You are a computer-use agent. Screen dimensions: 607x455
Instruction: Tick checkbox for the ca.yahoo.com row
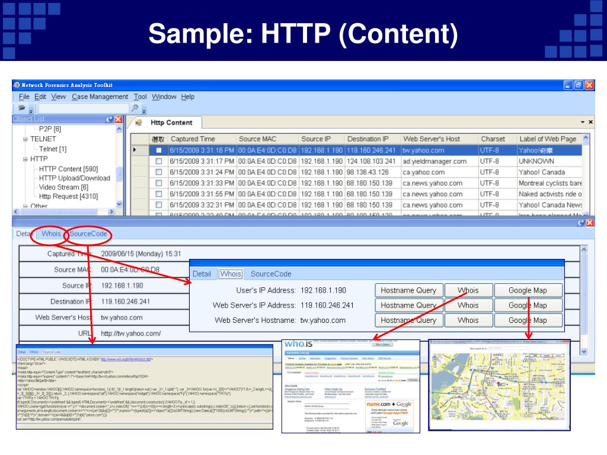click(x=159, y=172)
